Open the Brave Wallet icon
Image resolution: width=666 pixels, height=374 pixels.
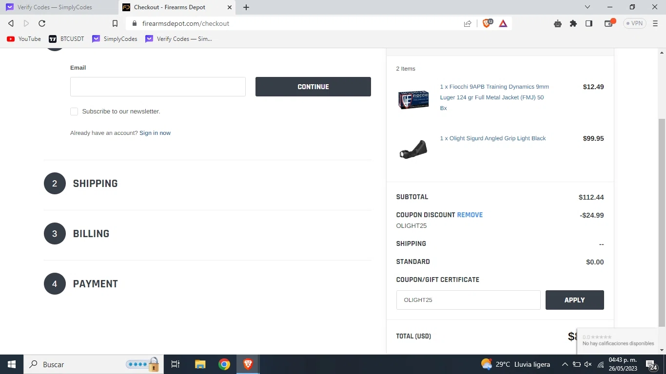click(609, 23)
